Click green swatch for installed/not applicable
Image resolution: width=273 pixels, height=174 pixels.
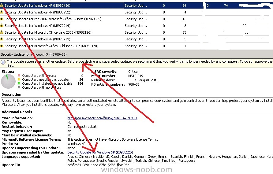(x=19, y=83)
